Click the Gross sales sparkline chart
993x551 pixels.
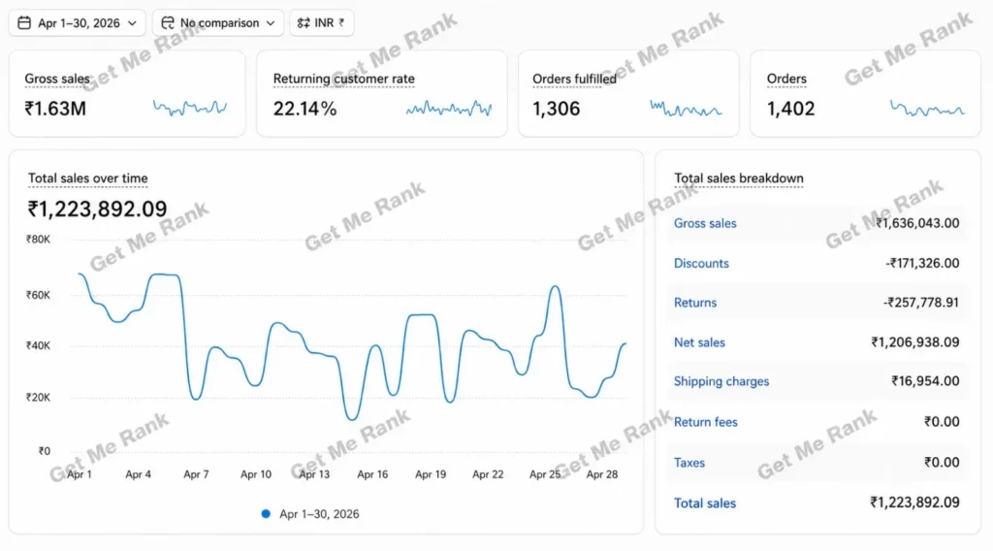point(190,108)
